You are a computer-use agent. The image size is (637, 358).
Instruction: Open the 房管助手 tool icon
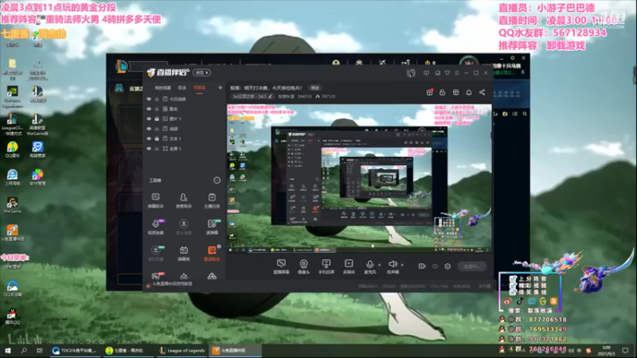[x=184, y=200]
